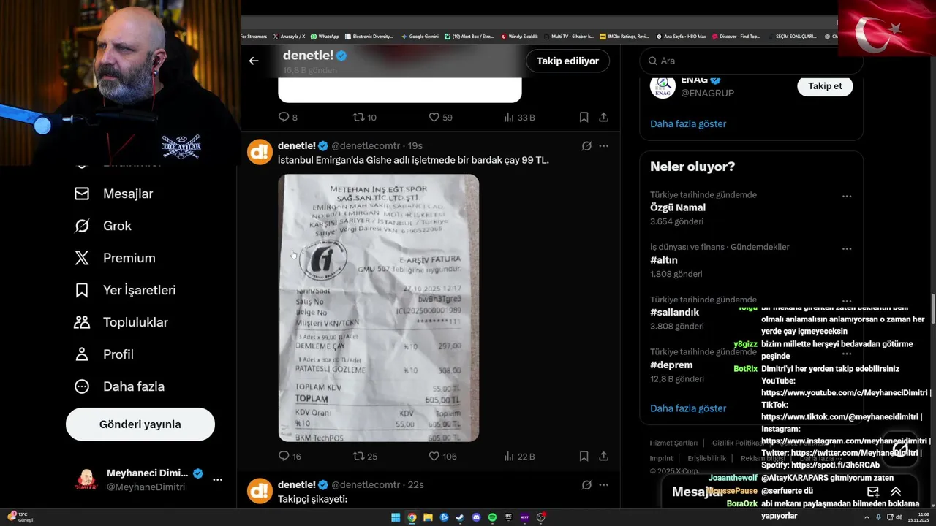
Task: Open the #altın trending topic
Action: pos(664,260)
